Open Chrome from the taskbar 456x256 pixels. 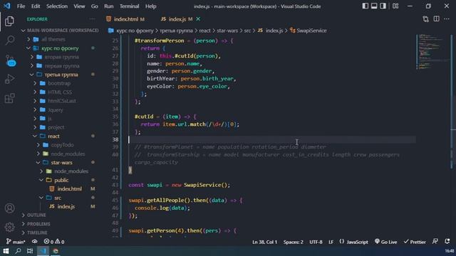click(x=56, y=251)
